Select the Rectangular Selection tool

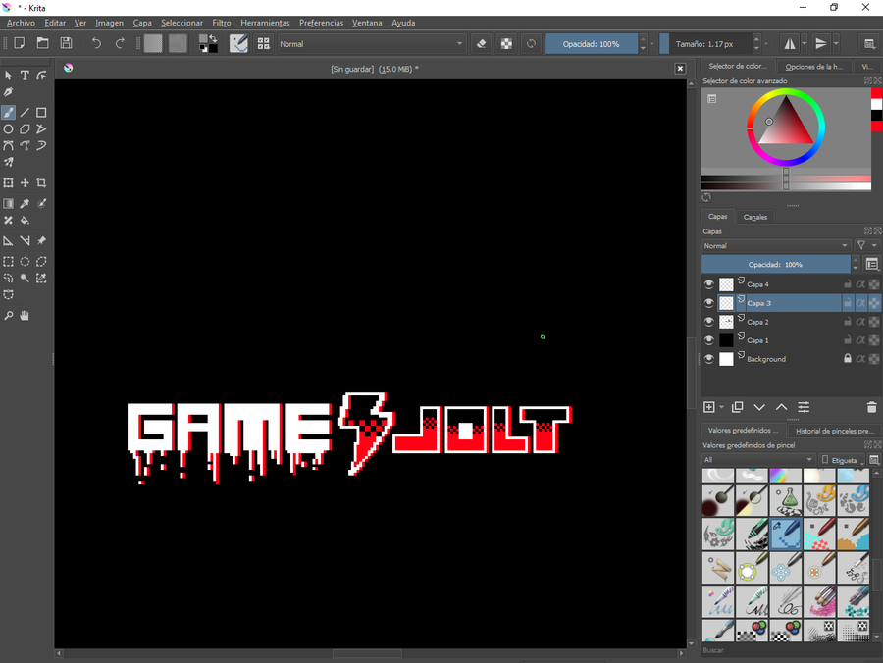[x=9, y=261]
